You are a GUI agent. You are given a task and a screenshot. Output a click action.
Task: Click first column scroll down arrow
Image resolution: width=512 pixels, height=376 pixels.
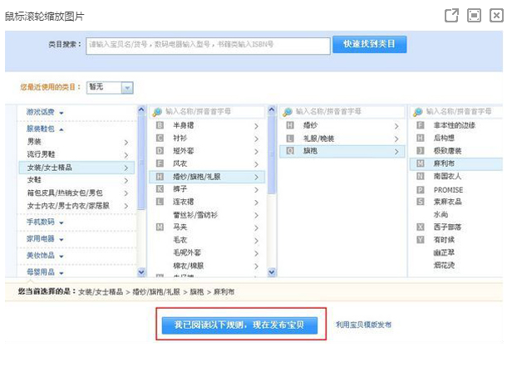pyautogui.click(x=141, y=272)
